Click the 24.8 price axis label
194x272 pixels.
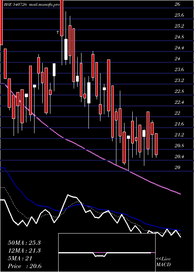click(x=179, y=37)
